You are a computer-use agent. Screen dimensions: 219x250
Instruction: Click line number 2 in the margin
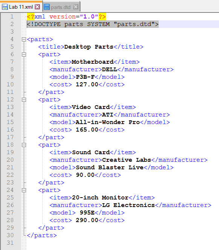pos(12,24)
